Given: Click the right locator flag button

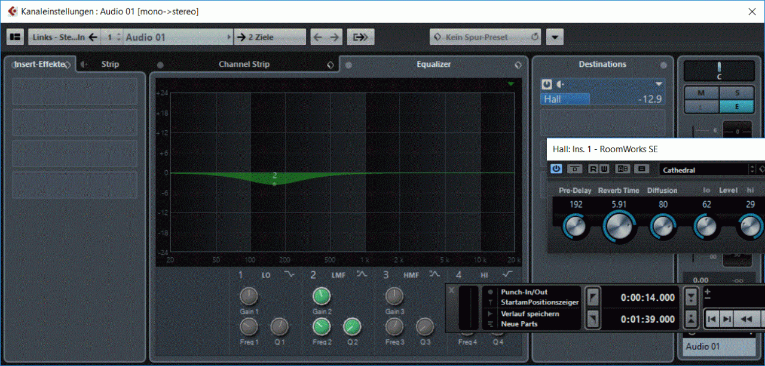Looking at the screenshot, I should pyautogui.click(x=592, y=320).
